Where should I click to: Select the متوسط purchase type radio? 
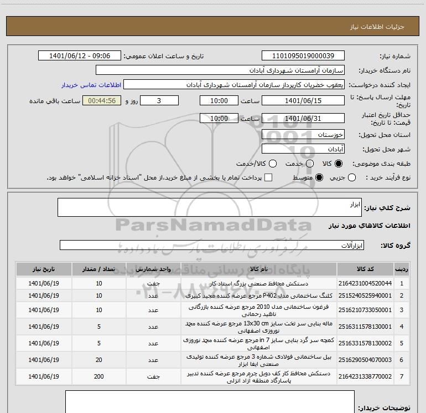pos(319,178)
